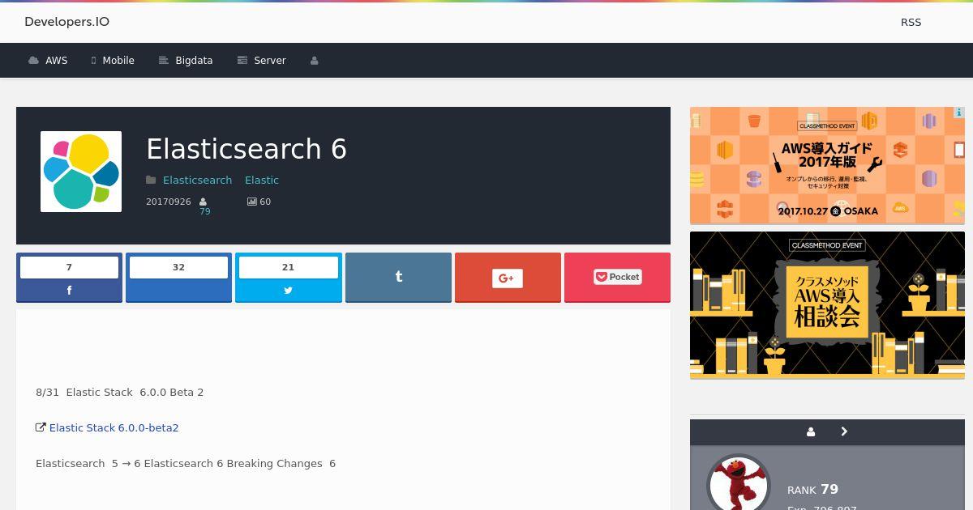Select the Mobile menu item
Screen dimensions: 973x510
click(x=113, y=61)
